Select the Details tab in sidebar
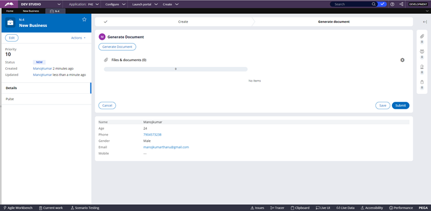Image resolution: width=431 pixels, height=211 pixels. pos(46,88)
